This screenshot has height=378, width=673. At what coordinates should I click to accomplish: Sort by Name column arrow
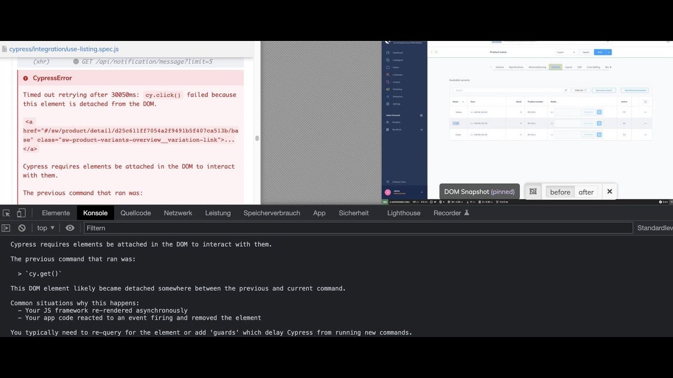pyautogui.click(x=463, y=102)
